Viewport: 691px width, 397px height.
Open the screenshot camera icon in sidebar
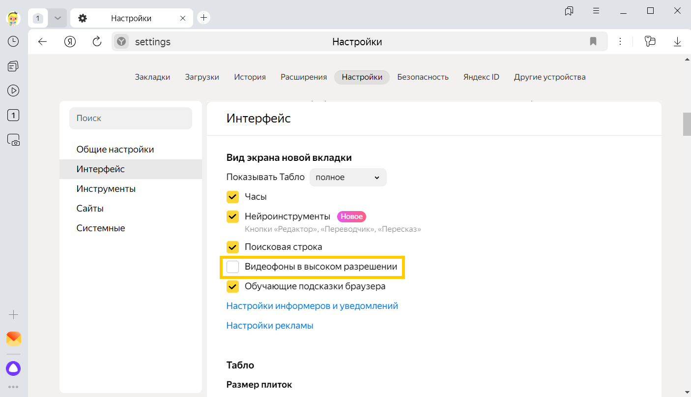click(13, 140)
